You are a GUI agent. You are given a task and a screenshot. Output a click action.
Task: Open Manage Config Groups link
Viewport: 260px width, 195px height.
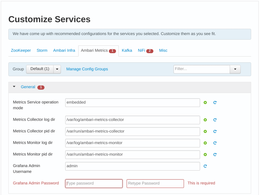click(87, 69)
